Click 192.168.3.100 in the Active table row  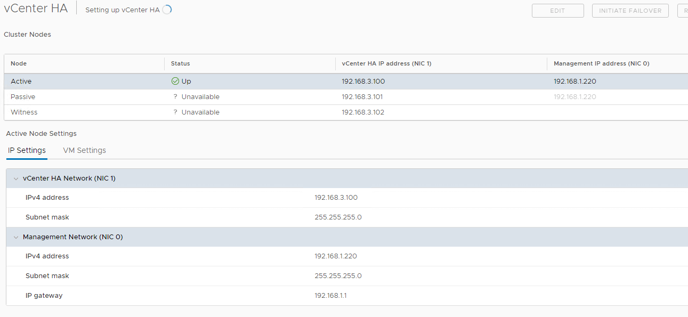[x=363, y=82]
